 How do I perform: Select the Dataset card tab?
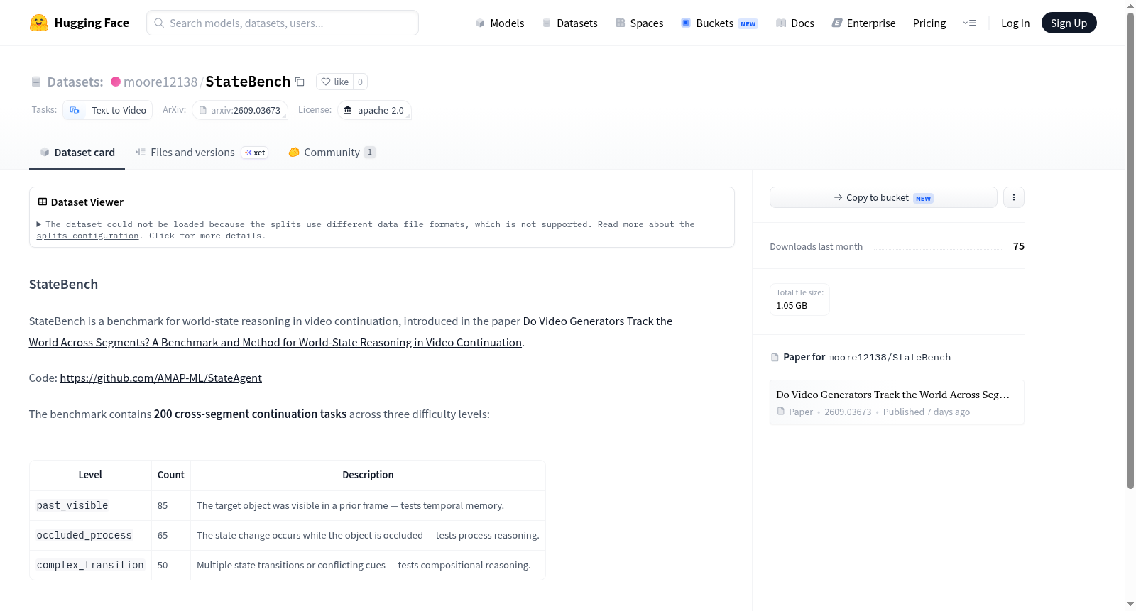(77, 153)
